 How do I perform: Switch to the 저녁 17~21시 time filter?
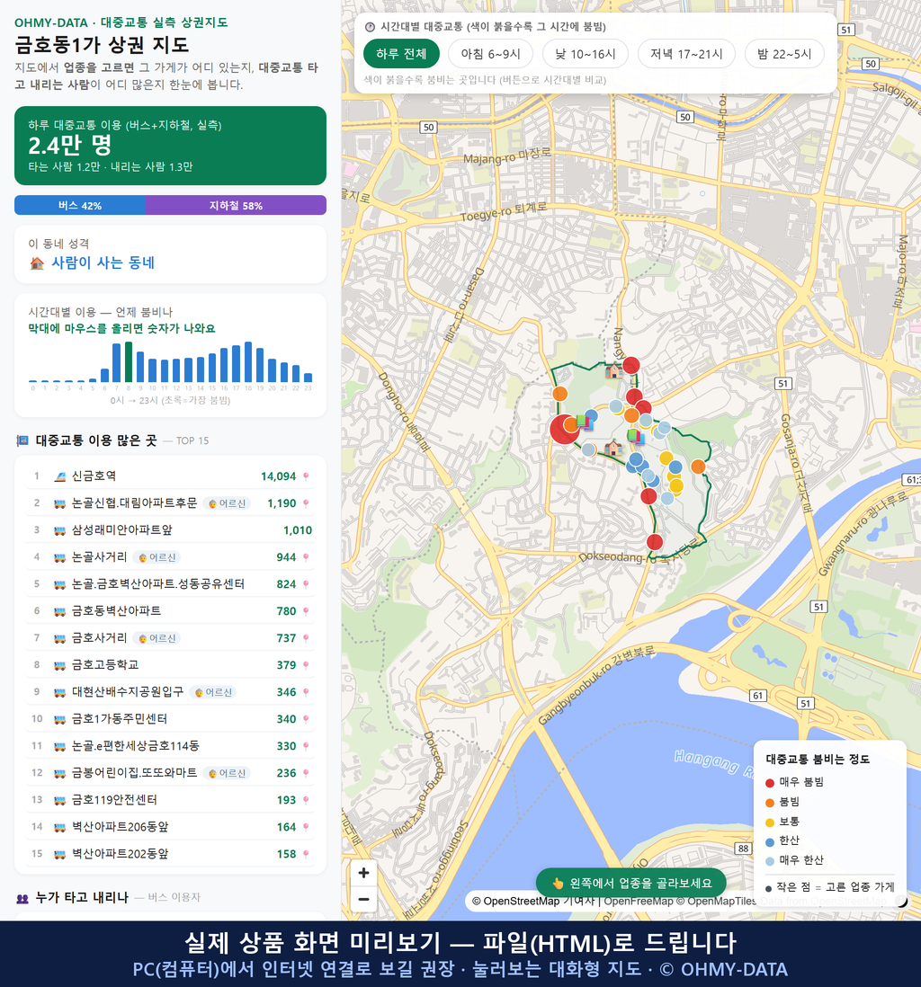[686, 54]
